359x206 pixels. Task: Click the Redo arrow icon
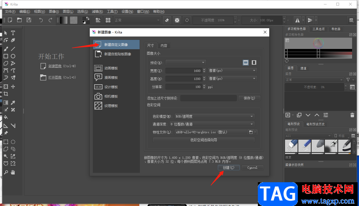(x=50, y=20)
